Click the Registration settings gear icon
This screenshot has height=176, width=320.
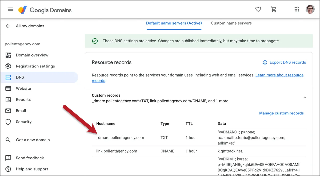click(x=8, y=66)
